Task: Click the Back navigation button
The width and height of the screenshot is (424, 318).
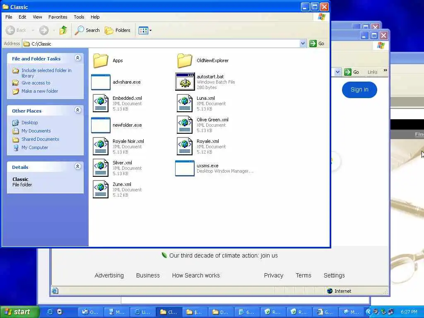Action: [16, 30]
